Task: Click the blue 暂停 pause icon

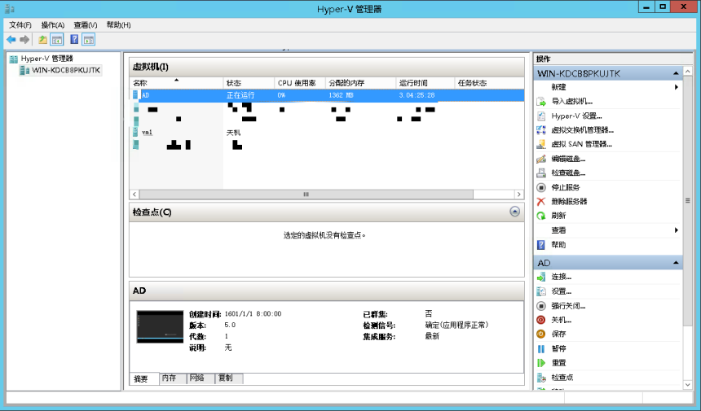Action: pos(541,348)
